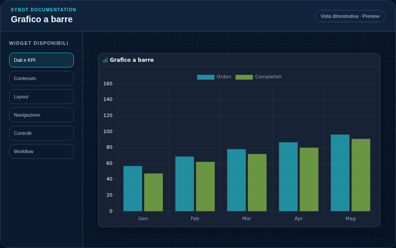Click the Completati bar for Mag
Screen dimensions: 396x248
pyautogui.click(x=361, y=175)
